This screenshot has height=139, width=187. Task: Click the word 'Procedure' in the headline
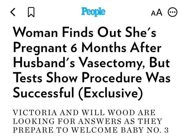112,78
